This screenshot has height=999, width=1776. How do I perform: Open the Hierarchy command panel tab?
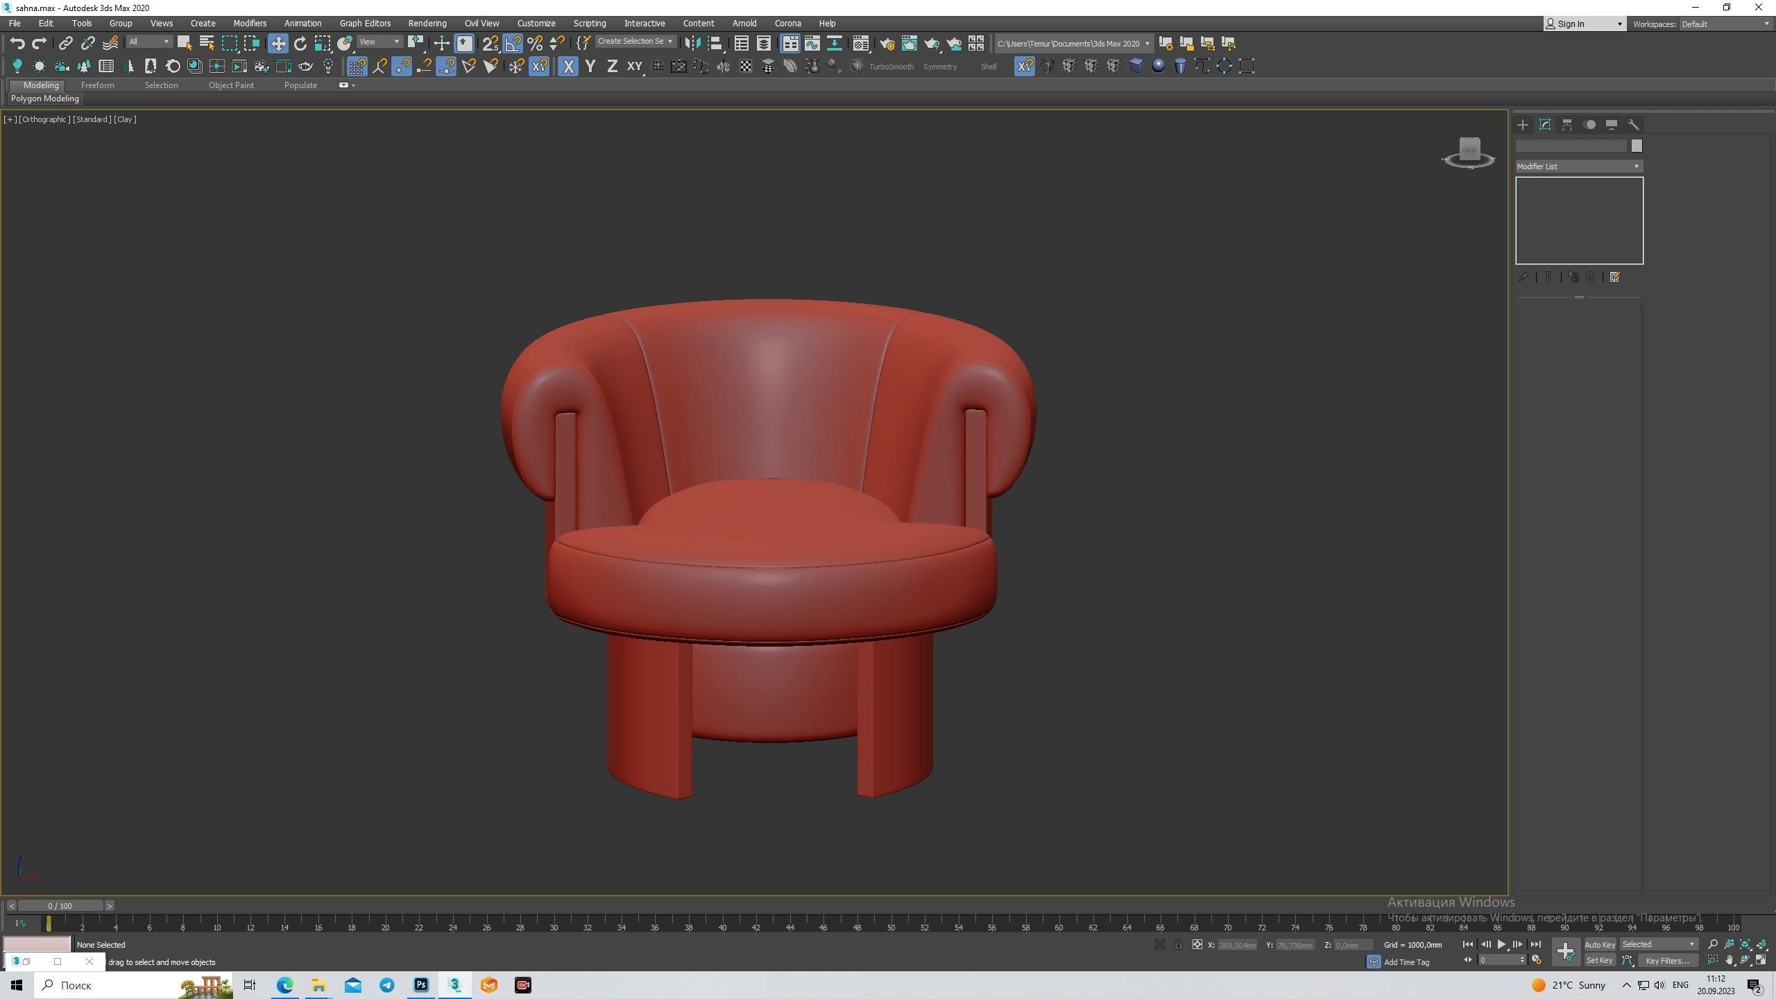[x=1567, y=125]
